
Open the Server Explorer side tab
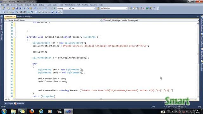pos(2,23)
